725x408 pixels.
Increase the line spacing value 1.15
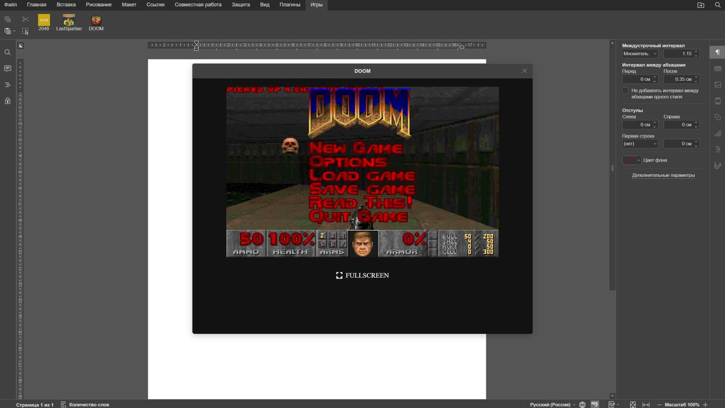coord(696,52)
